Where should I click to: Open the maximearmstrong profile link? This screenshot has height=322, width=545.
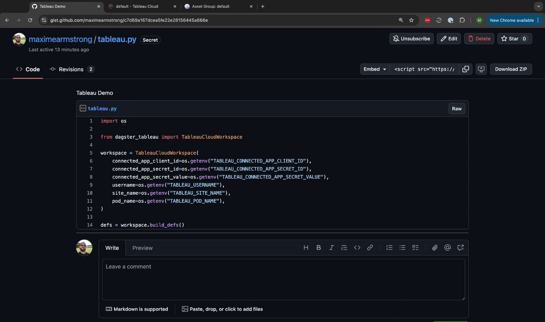coord(60,39)
